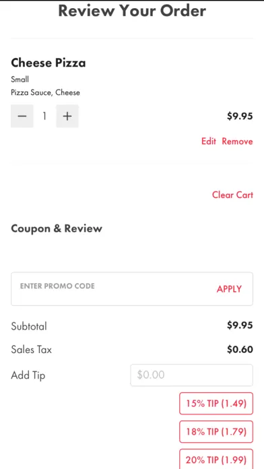Apply the promo code
Viewport: 264px width, 469px height.
230,289
